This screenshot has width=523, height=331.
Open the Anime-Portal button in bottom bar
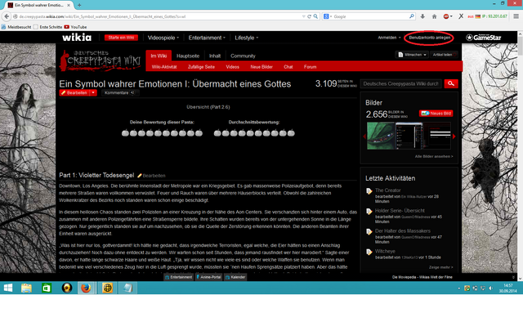click(209, 277)
